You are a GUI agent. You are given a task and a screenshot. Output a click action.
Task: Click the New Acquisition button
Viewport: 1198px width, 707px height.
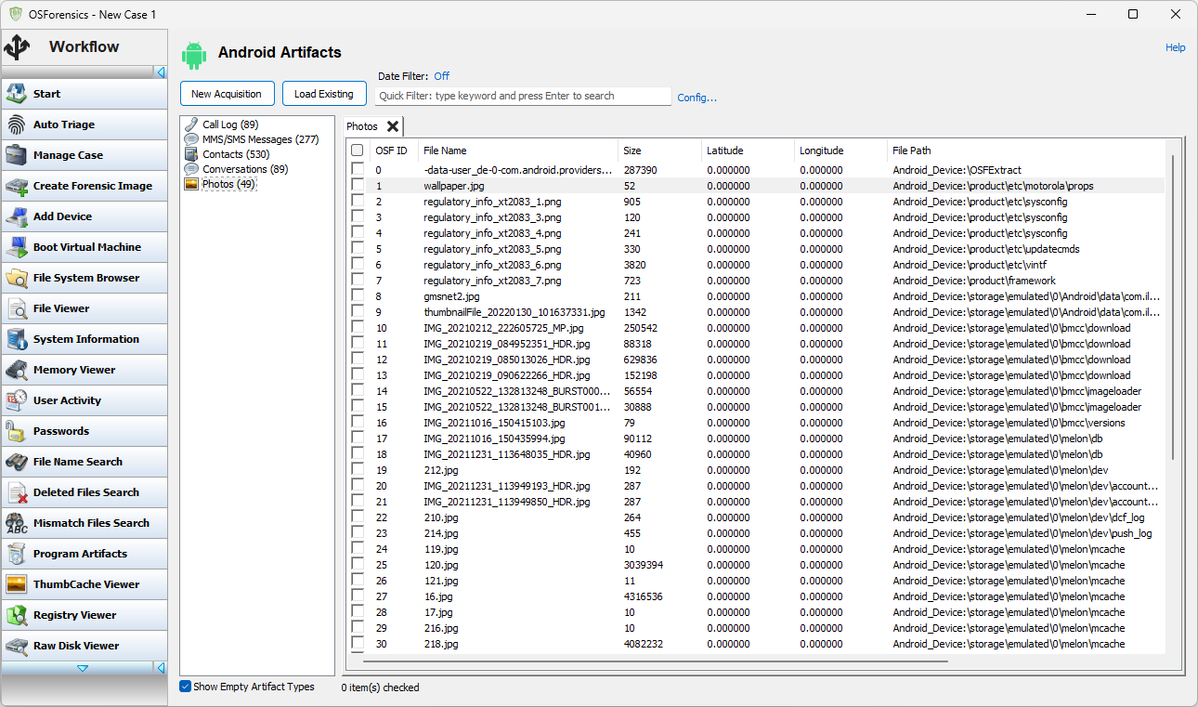[x=228, y=94]
